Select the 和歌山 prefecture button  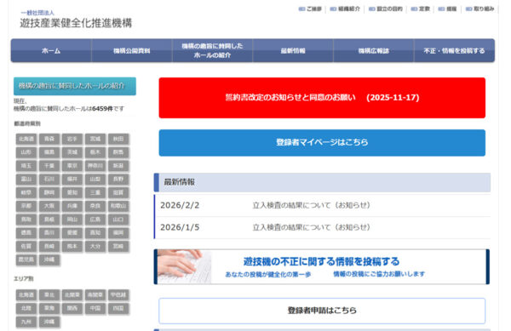pos(118,206)
